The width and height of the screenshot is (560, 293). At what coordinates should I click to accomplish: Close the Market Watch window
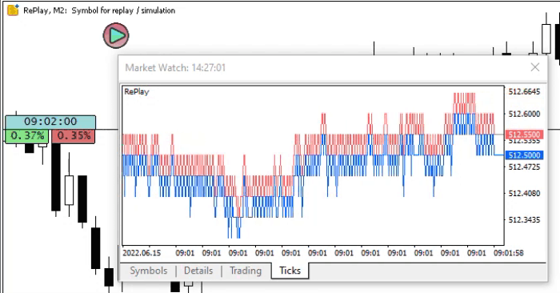(534, 67)
